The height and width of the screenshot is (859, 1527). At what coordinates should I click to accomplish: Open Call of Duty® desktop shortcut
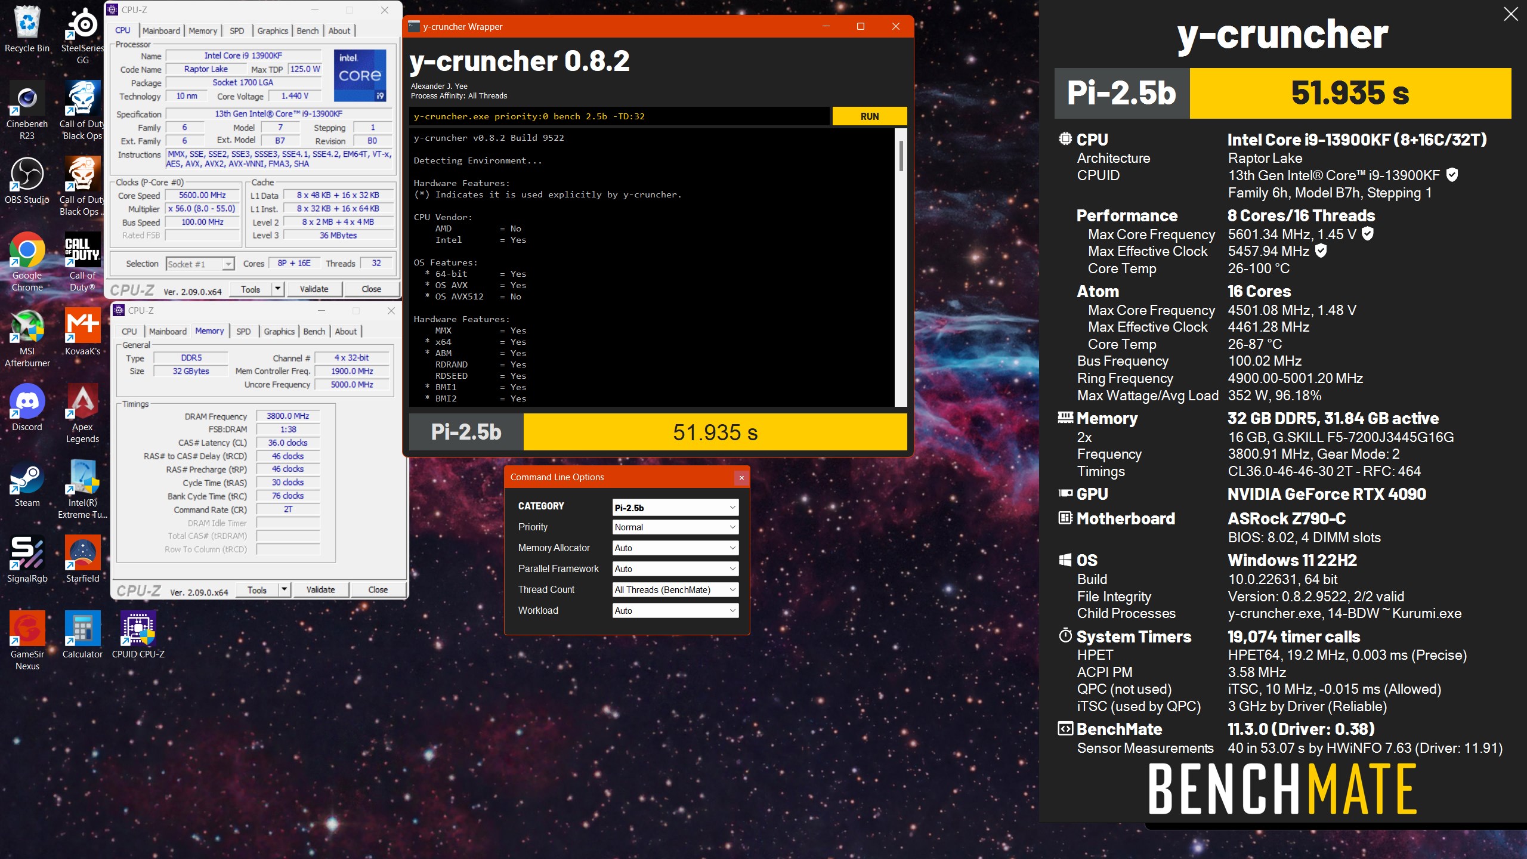click(82, 262)
